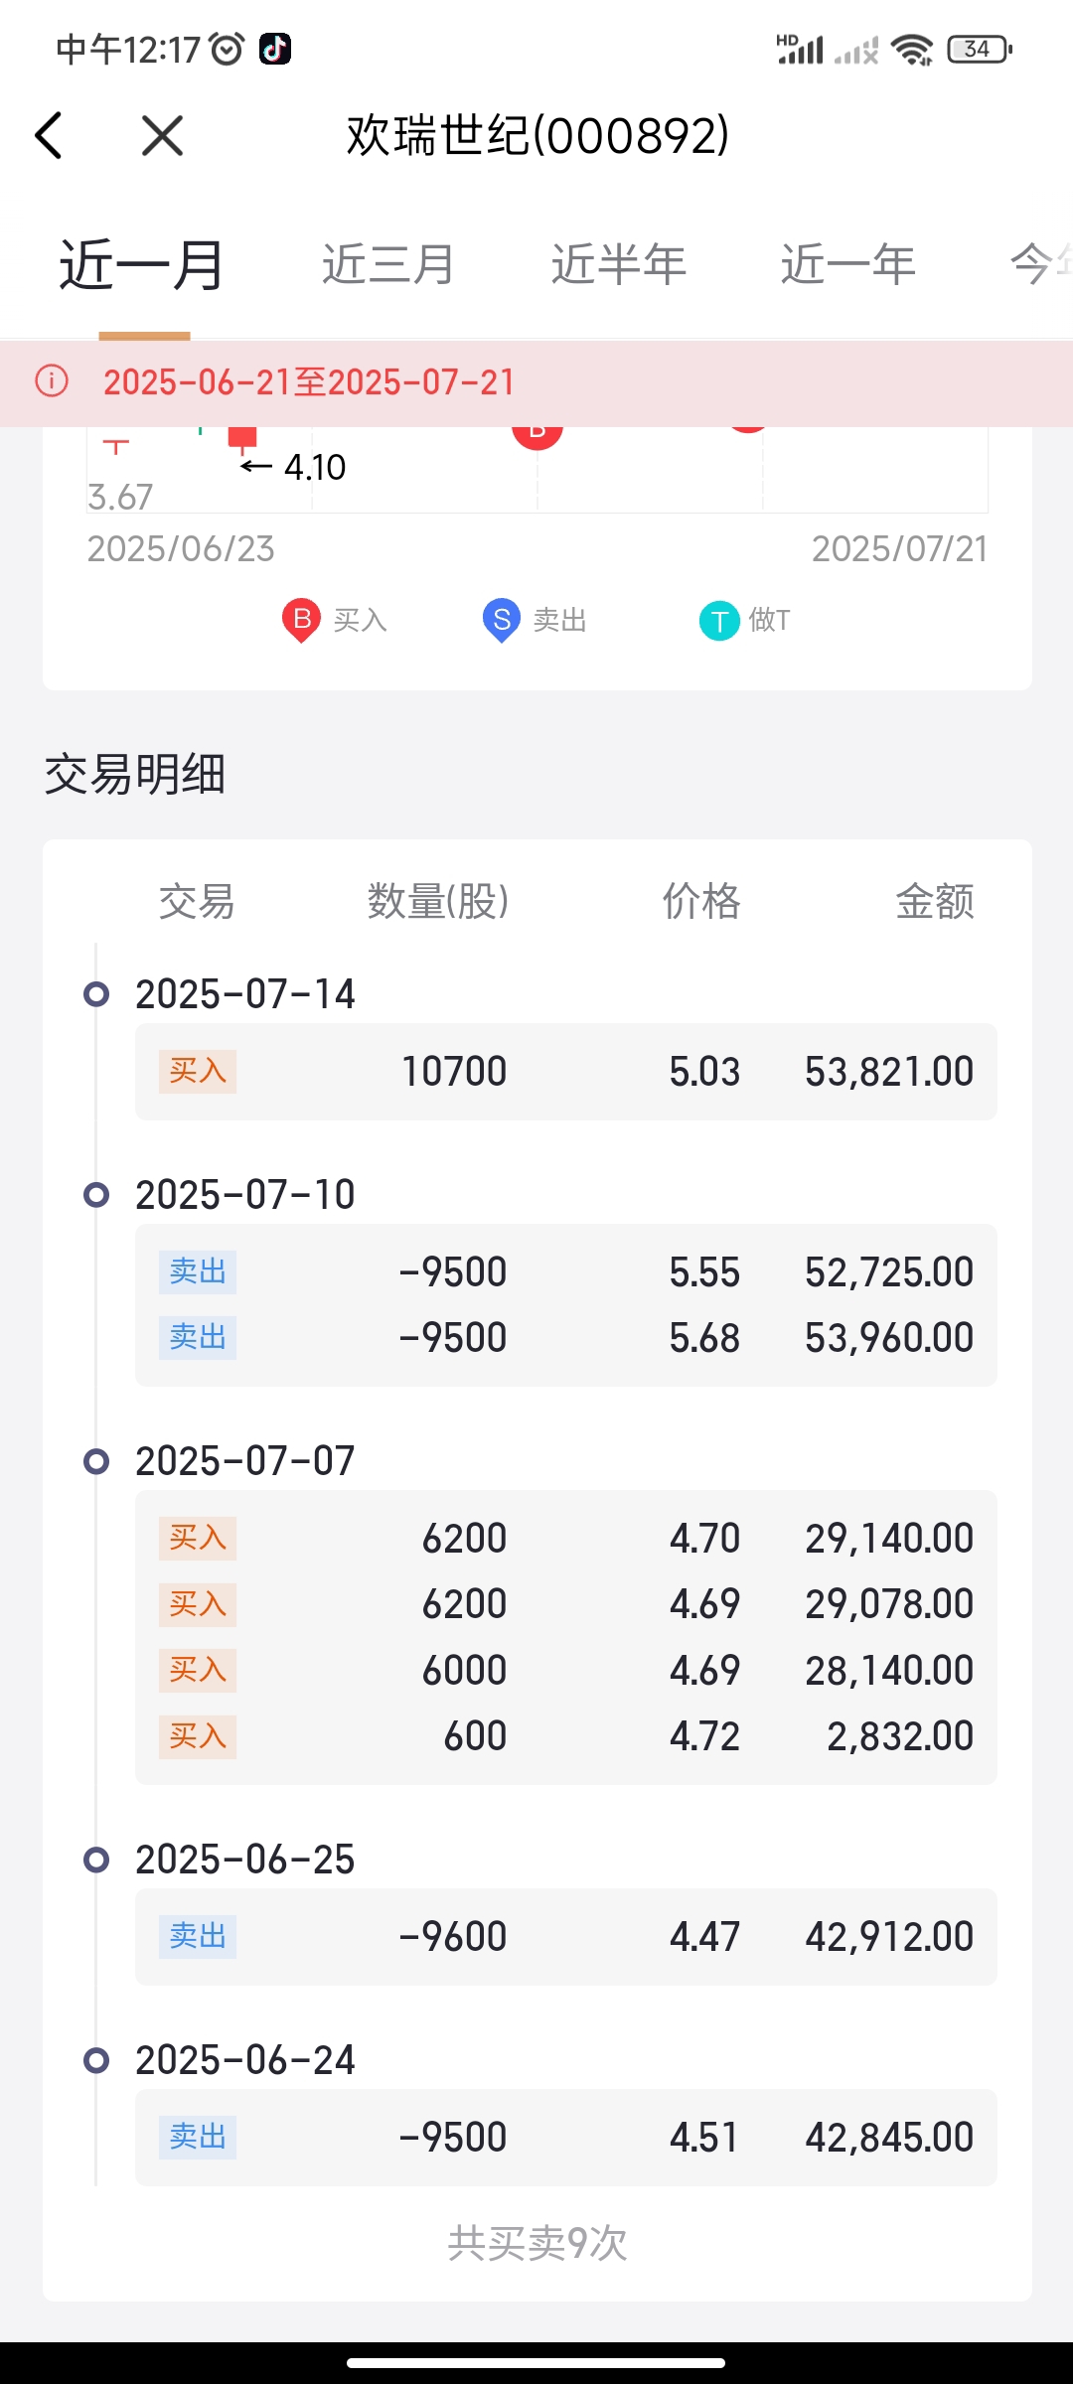Tap the TikTok icon in the status bar

(275, 48)
